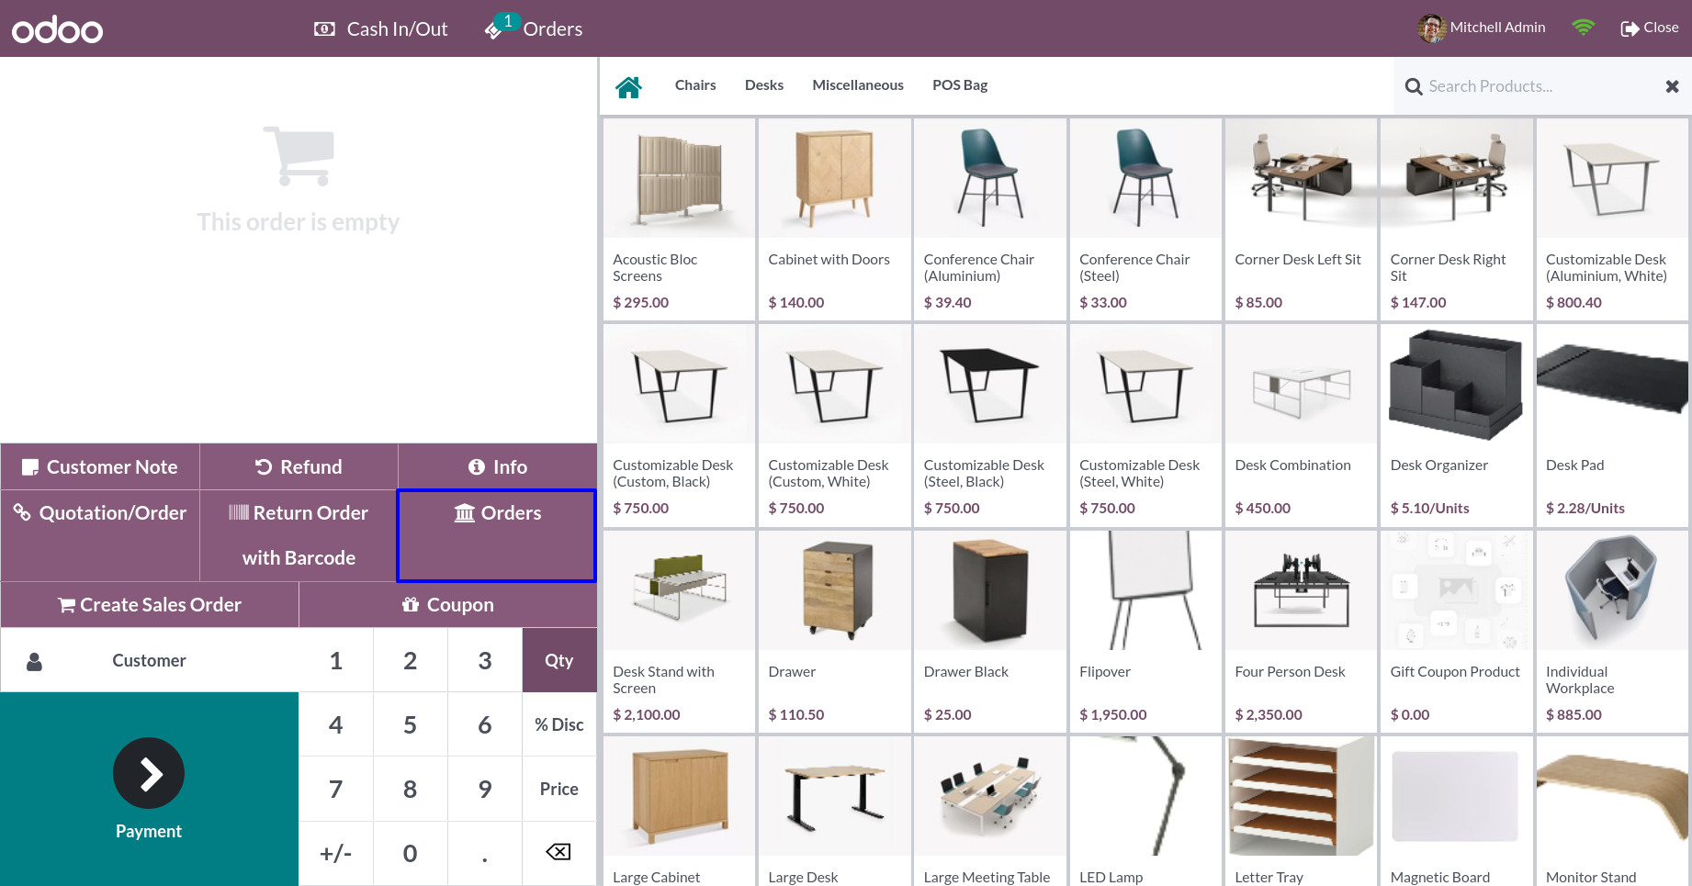
Task: Add Customizable Desk (Aluminium, White)
Action: pyautogui.click(x=1612, y=219)
